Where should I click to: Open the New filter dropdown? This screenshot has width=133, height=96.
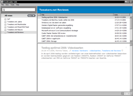(x=31, y=16)
